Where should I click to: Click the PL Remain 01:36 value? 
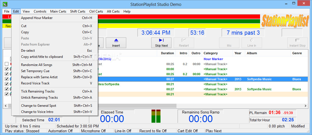(275, 113)
